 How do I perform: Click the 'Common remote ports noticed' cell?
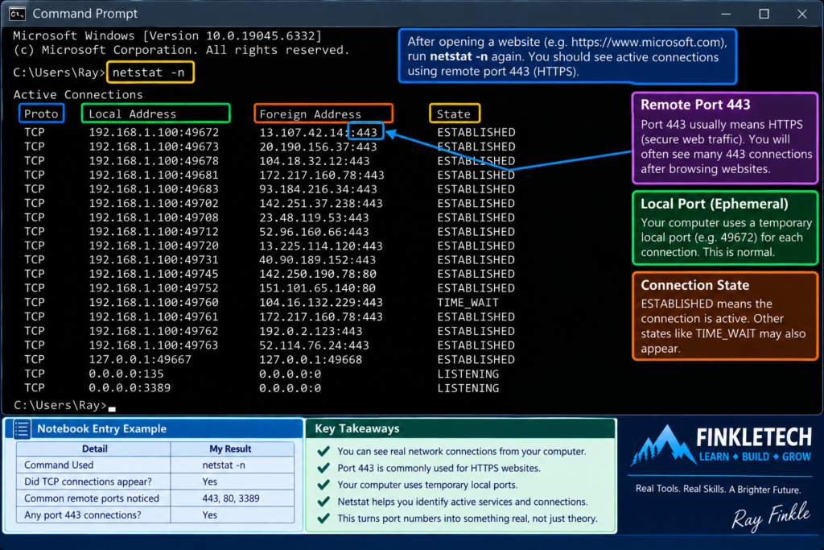pyautogui.click(x=92, y=498)
